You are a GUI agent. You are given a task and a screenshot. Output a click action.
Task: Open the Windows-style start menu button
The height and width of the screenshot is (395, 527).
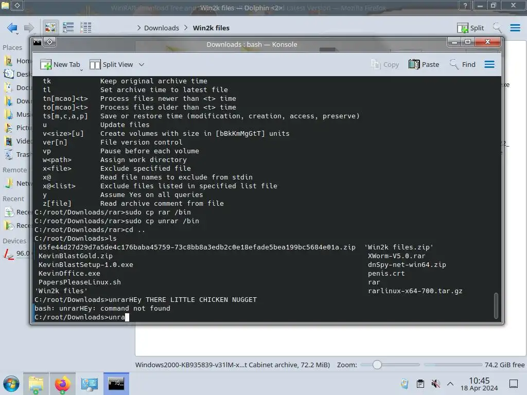[11, 384]
